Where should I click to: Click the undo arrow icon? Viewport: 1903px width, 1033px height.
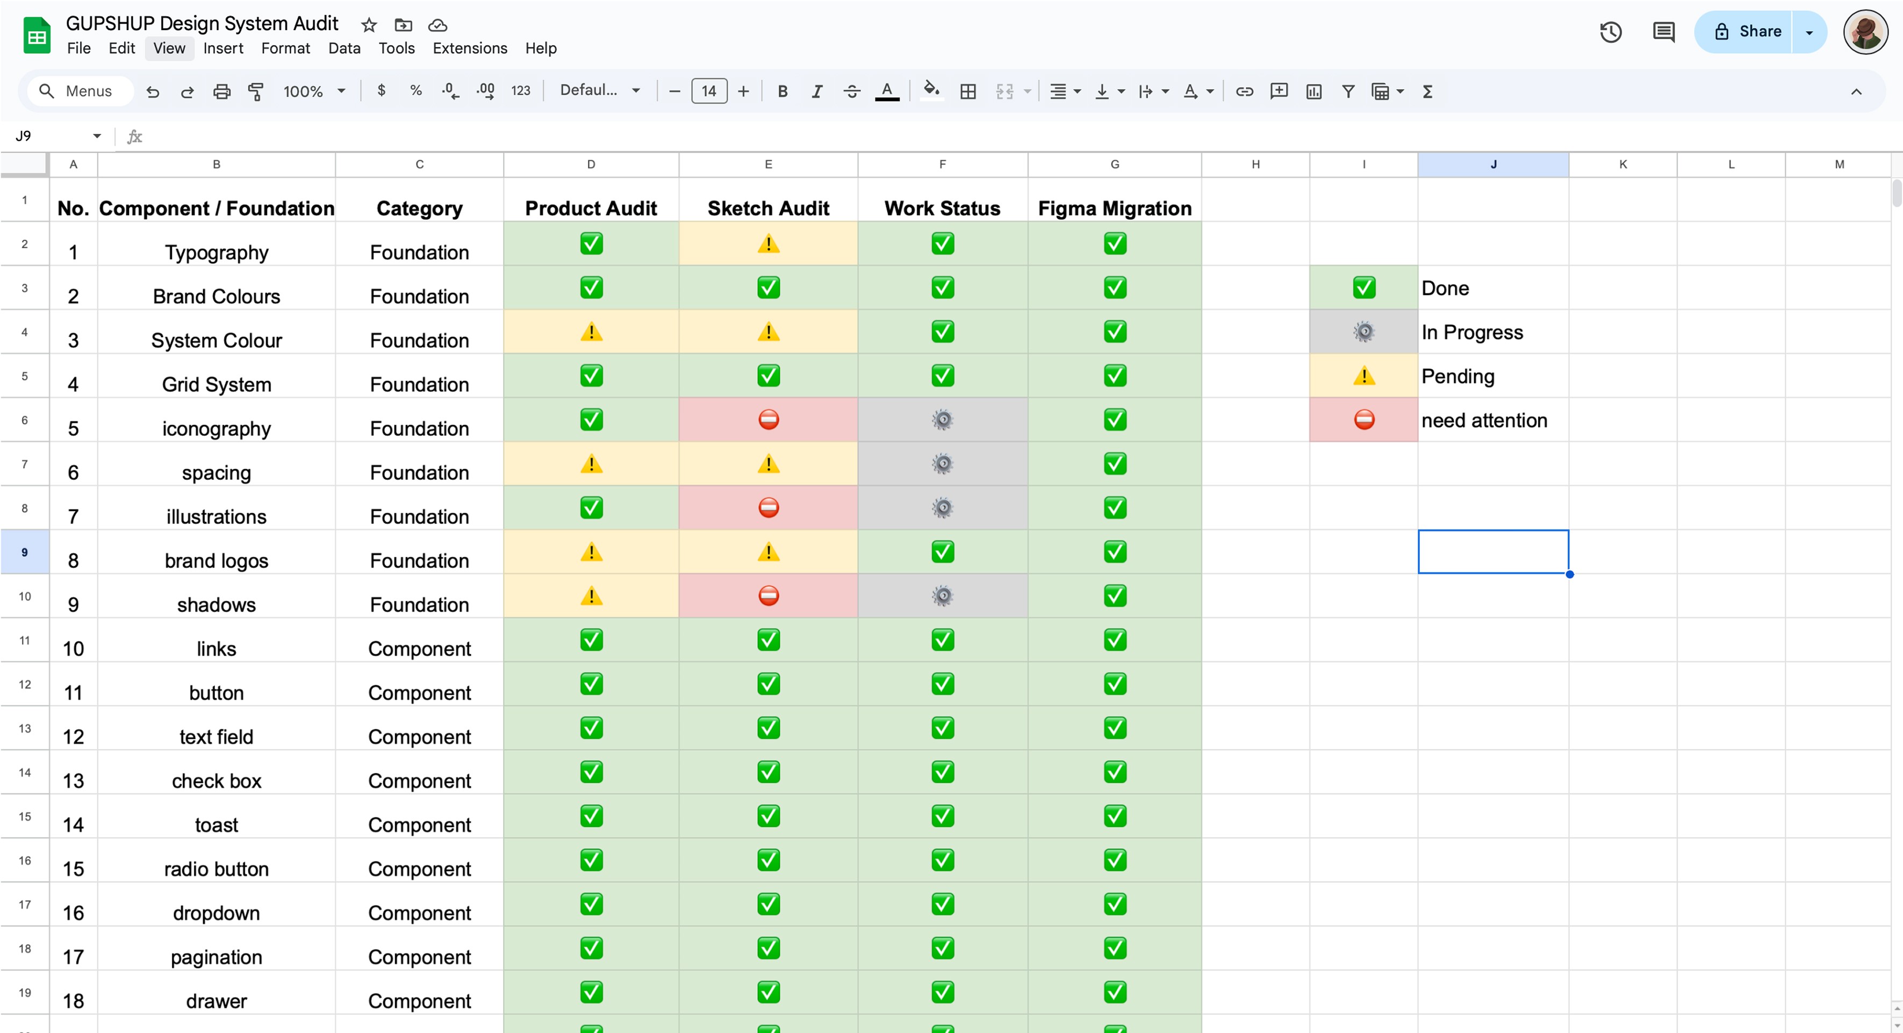tap(153, 91)
